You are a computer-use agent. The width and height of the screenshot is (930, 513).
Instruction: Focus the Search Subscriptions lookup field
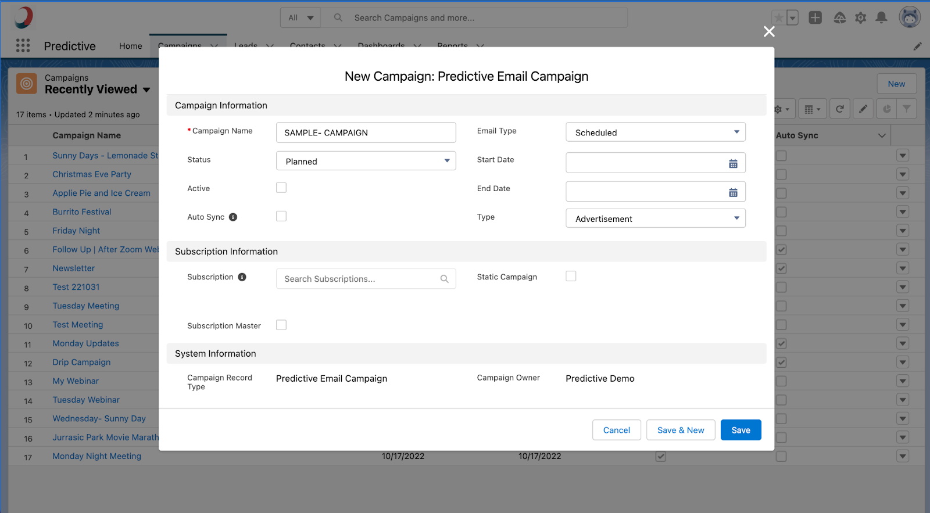360,279
